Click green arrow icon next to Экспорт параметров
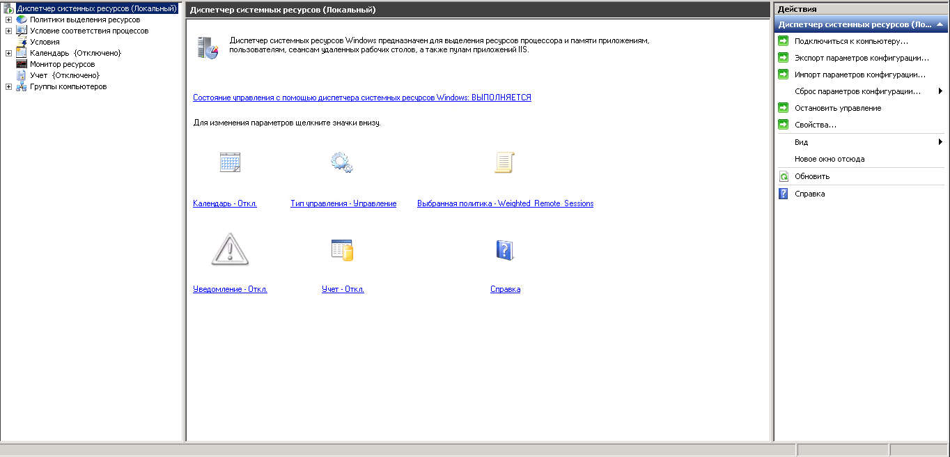 (x=783, y=58)
